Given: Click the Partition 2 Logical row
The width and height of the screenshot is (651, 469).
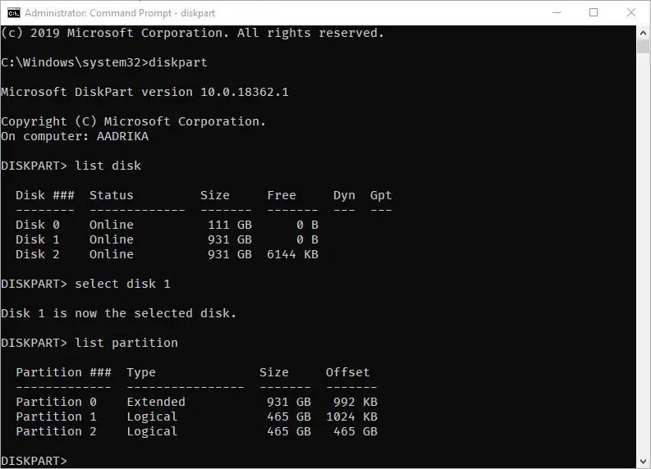Looking at the screenshot, I should (196, 431).
